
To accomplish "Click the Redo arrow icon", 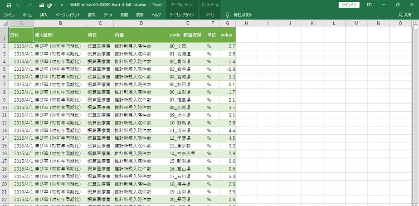I will [x=30, y=5].
